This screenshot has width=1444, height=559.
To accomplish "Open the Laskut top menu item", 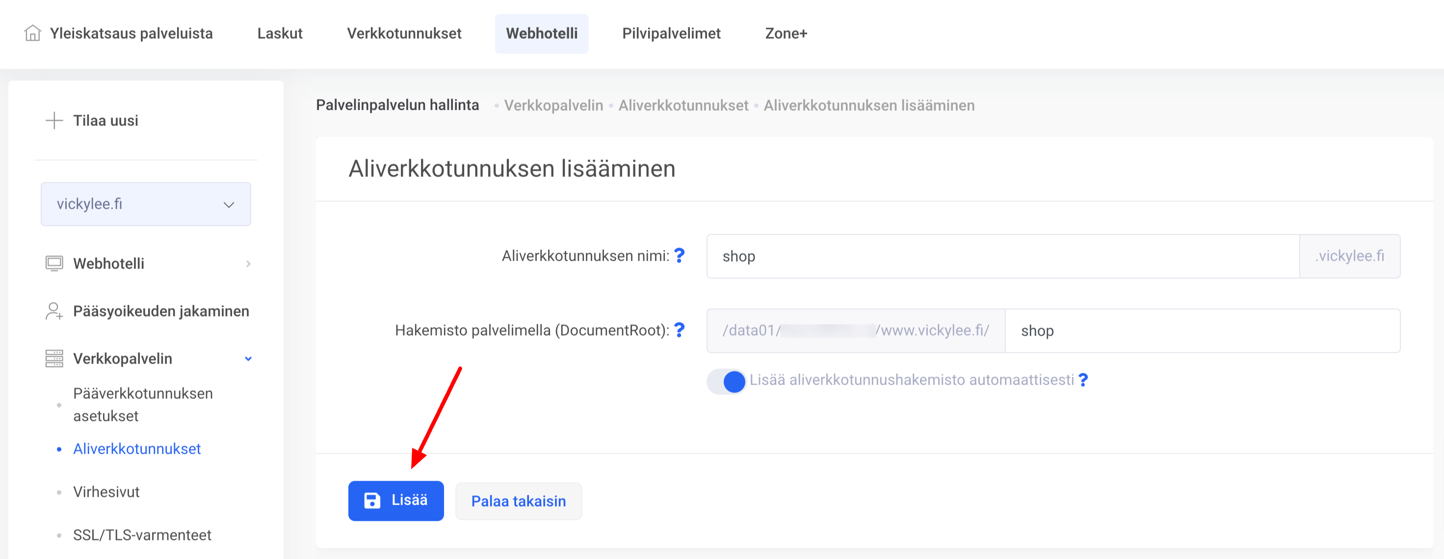I will (x=280, y=34).
